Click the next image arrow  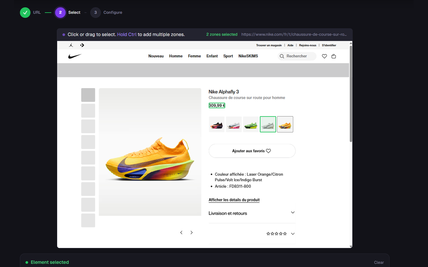(x=192, y=233)
